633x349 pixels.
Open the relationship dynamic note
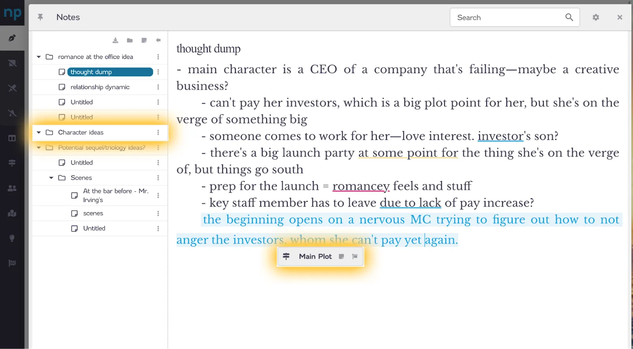tap(100, 87)
